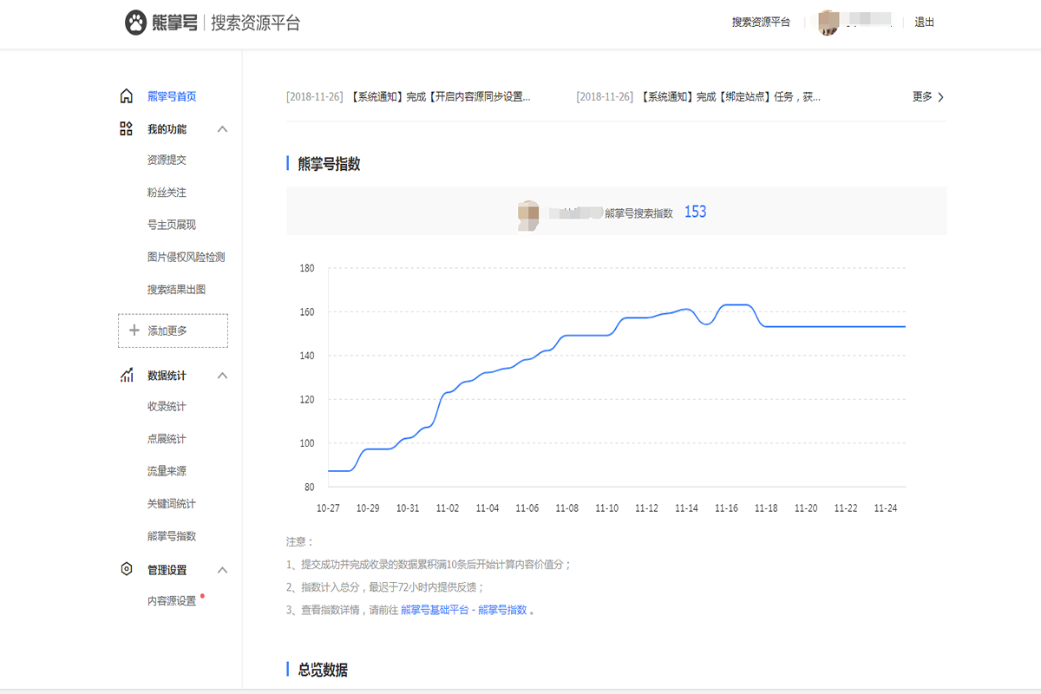Collapse the 我的功能 section chevron

(x=222, y=129)
